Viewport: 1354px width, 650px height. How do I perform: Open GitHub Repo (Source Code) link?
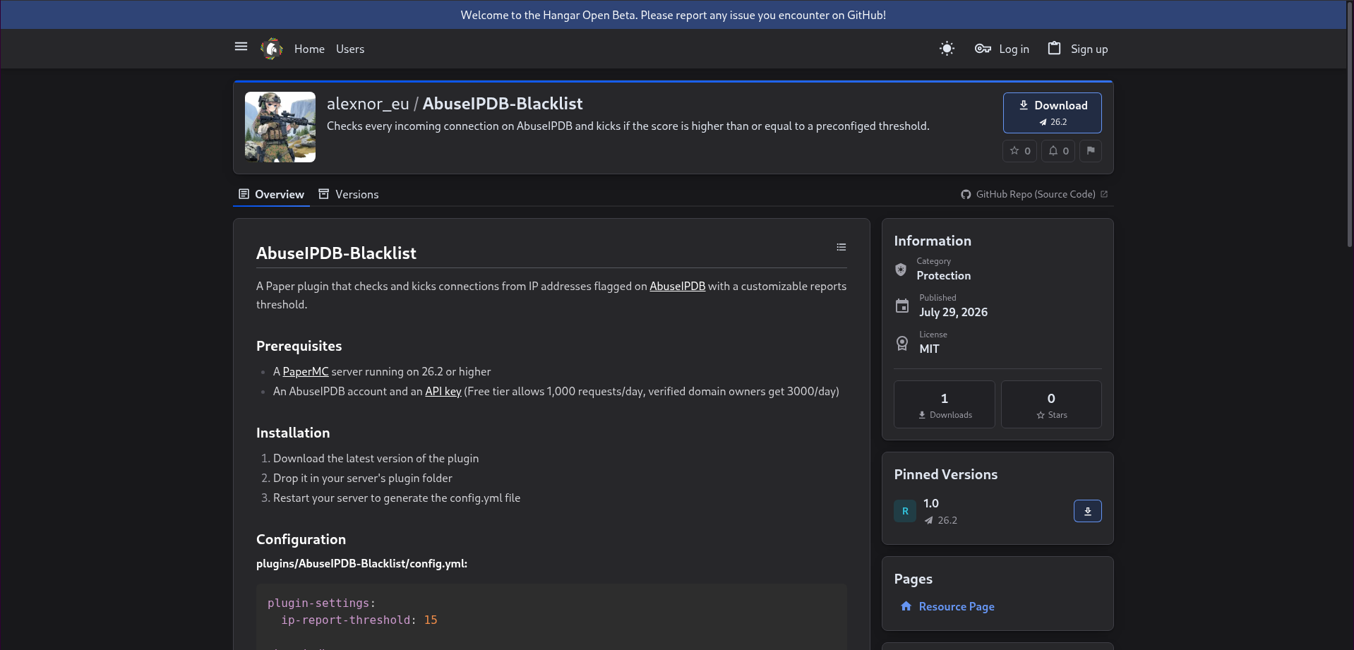(x=1036, y=194)
